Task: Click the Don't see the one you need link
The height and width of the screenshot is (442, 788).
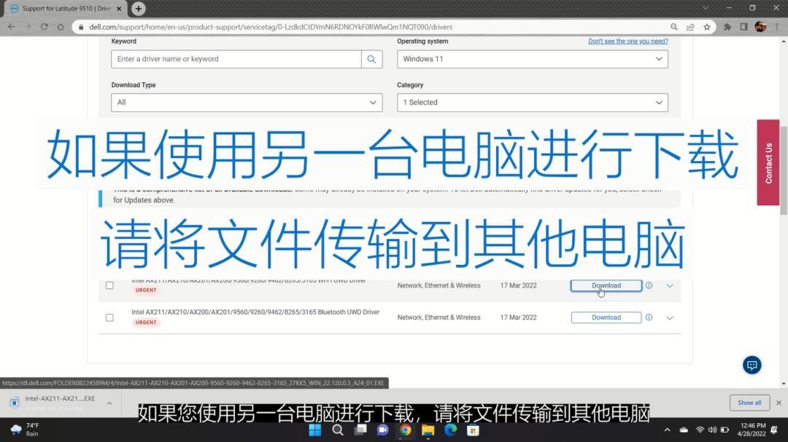Action: coord(627,42)
